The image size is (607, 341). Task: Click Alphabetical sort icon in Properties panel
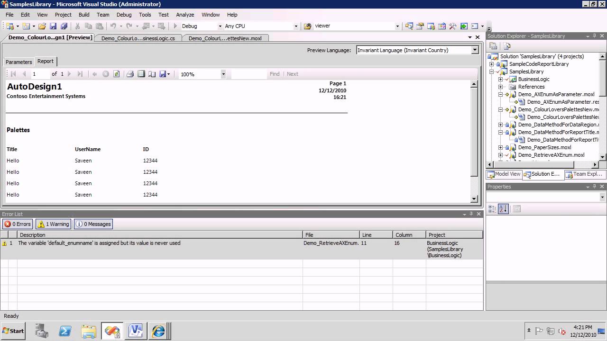tap(504, 208)
